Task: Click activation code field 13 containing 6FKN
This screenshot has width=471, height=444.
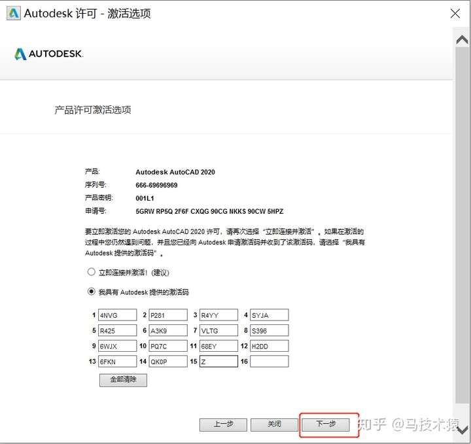Action: [118, 362]
